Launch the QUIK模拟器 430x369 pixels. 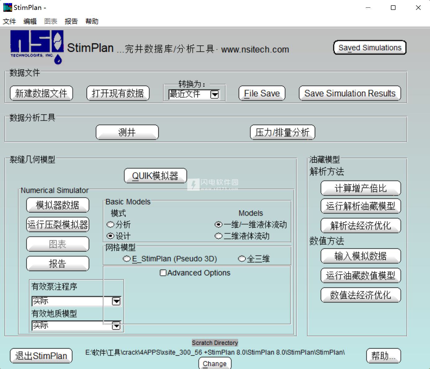tap(155, 176)
